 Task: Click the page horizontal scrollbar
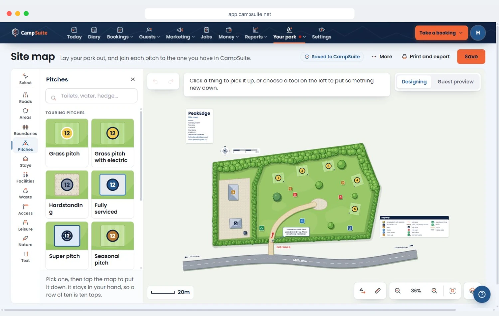[230, 310]
